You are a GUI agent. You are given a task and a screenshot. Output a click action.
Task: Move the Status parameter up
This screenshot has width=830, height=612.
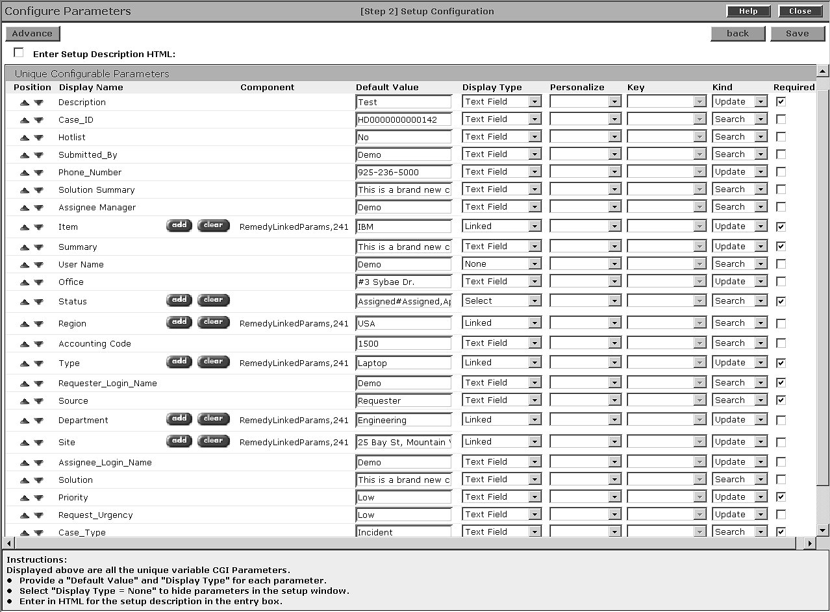coord(25,302)
